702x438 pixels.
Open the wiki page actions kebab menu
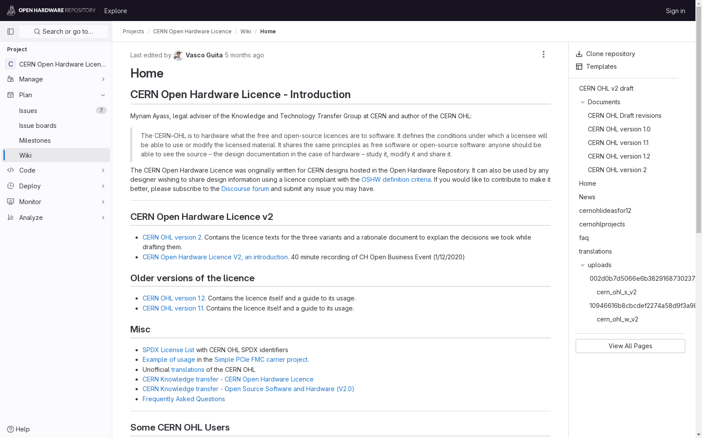[544, 54]
